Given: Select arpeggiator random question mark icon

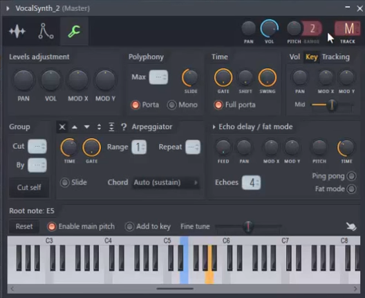Looking at the screenshot, I should click(124, 127).
